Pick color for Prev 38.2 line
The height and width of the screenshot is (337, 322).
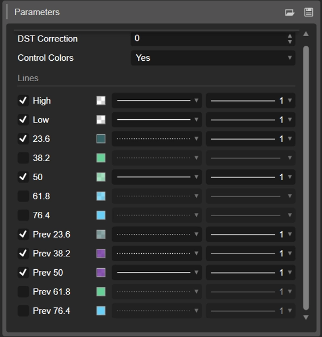point(101,254)
